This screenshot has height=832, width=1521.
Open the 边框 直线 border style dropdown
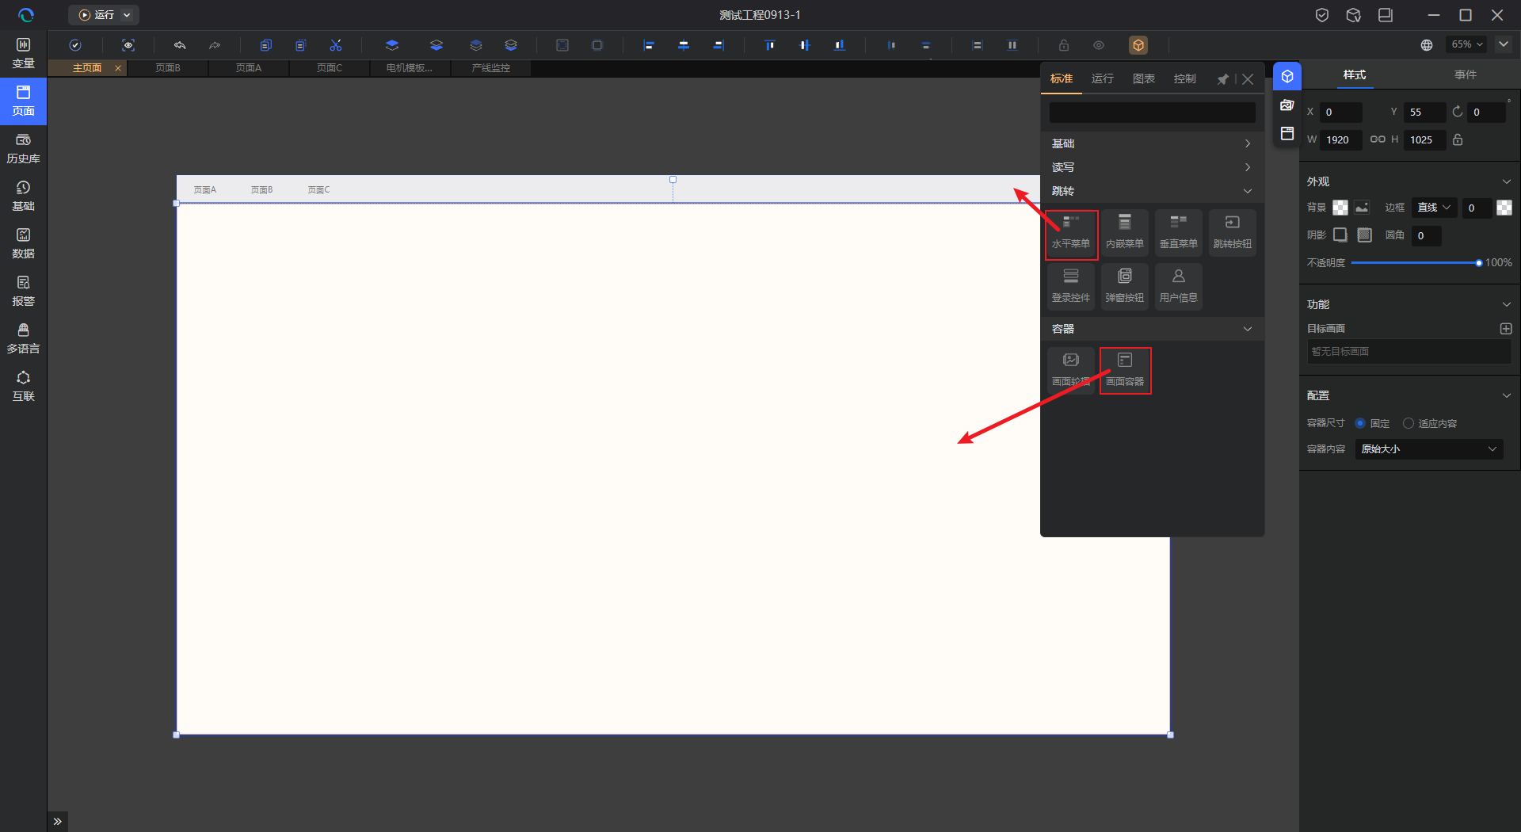click(1434, 208)
